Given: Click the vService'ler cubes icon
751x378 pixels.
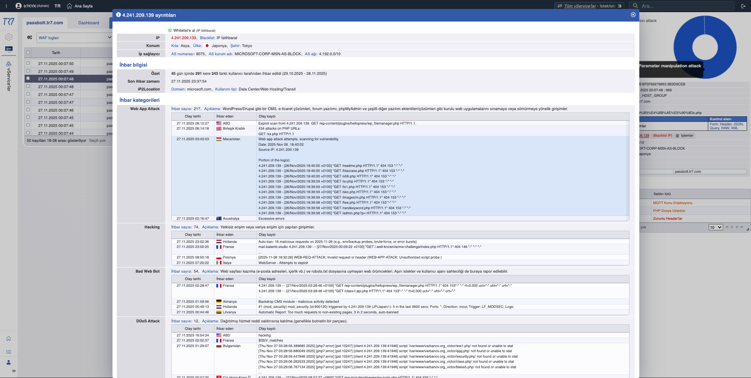Looking at the screenshot, I should tap(9, 64).
